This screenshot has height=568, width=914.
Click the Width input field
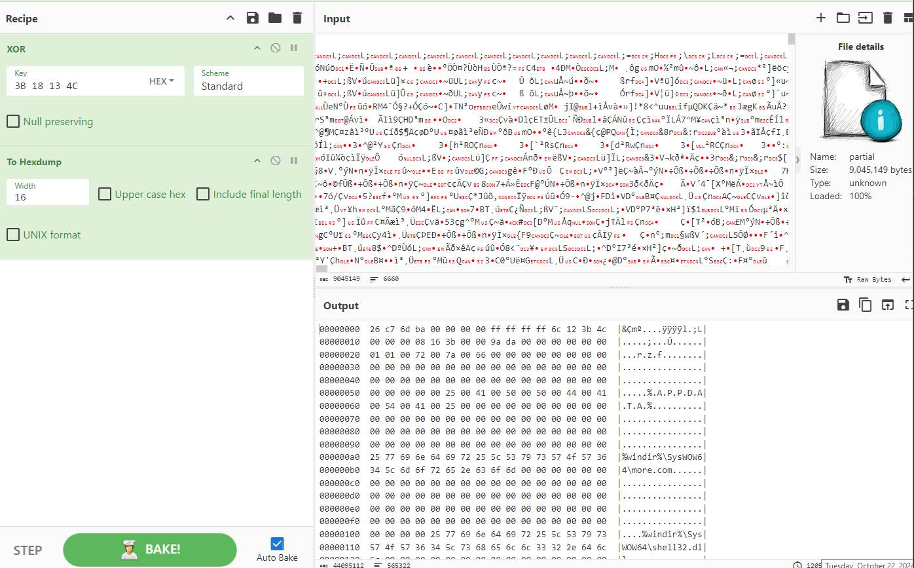click(48, 192)
